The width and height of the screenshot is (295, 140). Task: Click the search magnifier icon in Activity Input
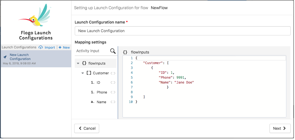tap(113, 51)
